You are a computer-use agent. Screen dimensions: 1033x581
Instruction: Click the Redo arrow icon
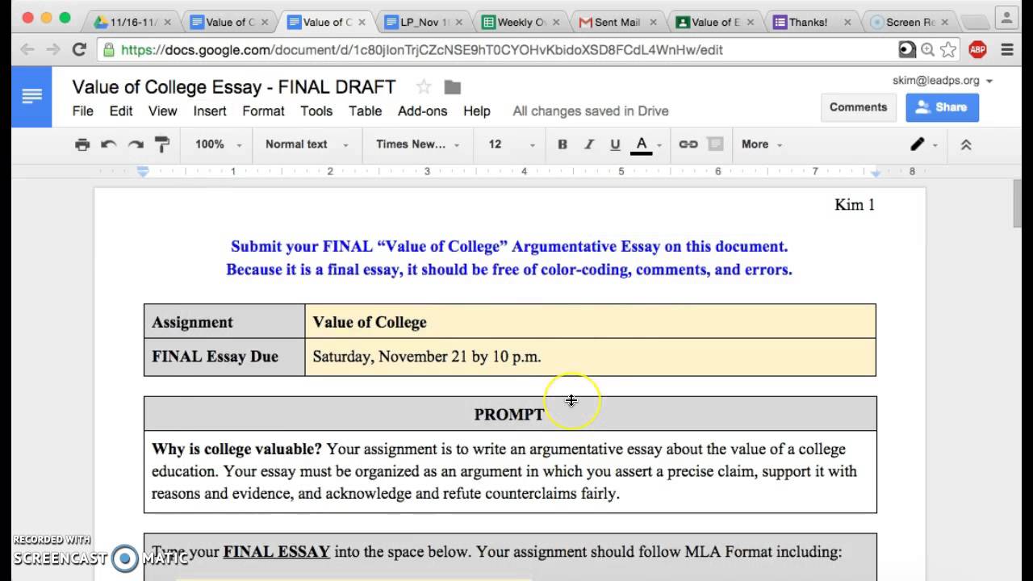pyautogui.click(x=135, y=144)
